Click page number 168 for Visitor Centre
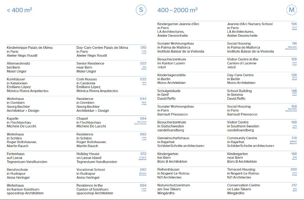Screen dimensions: 304x200 click(294, 122)
